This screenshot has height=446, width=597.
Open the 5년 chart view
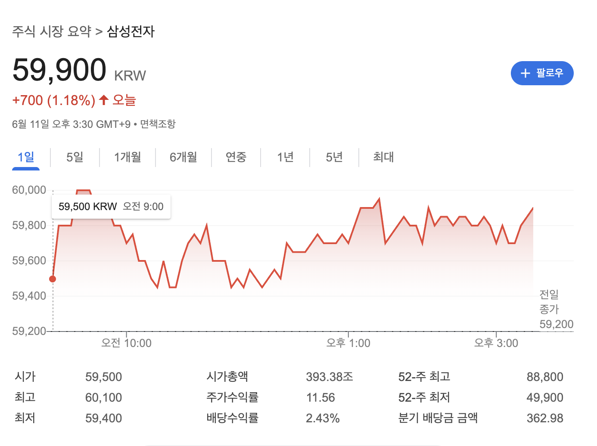pos(334,158)
